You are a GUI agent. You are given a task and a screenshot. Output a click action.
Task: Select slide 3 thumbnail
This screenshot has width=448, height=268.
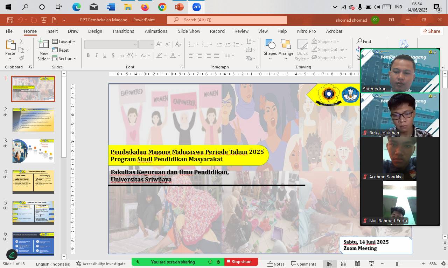(33, 151)
